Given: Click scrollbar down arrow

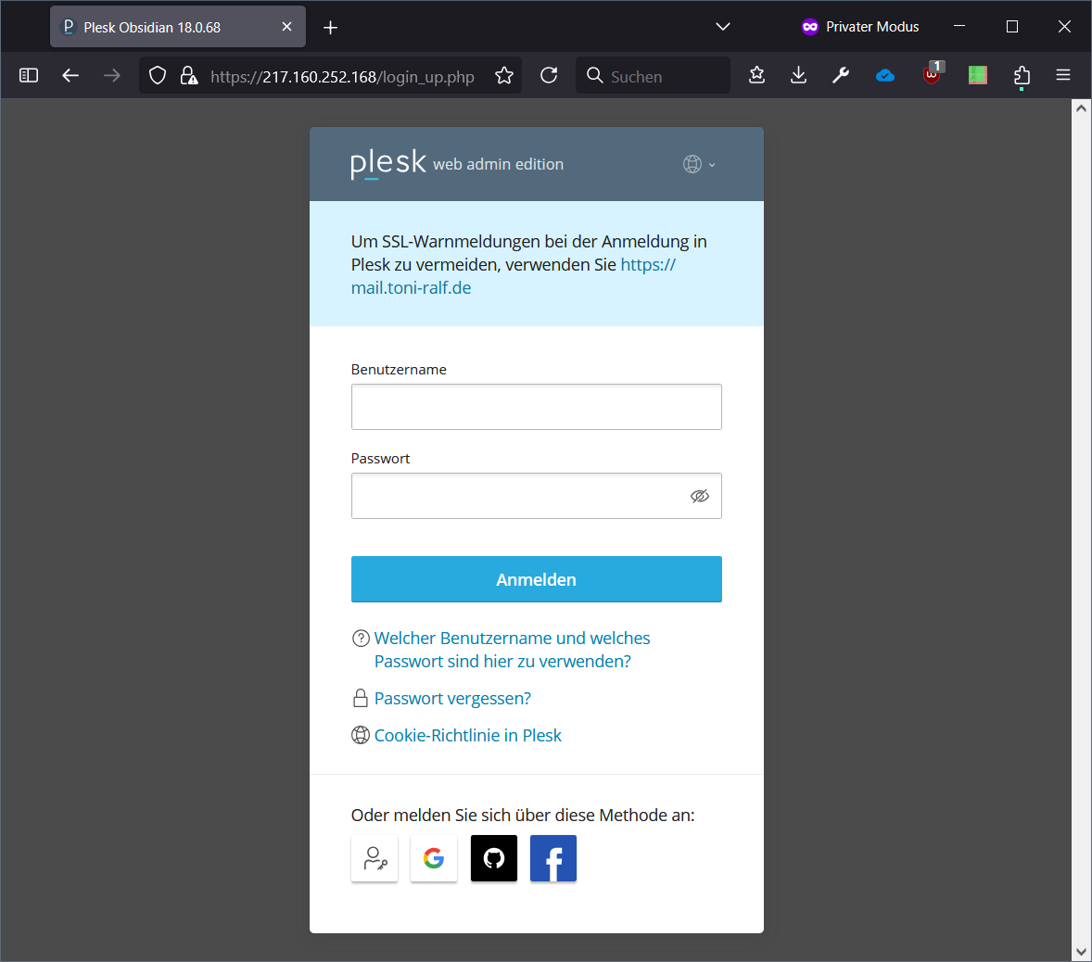Looking at the screenshot, I should pyautogui.click(x=1081, y=952).
